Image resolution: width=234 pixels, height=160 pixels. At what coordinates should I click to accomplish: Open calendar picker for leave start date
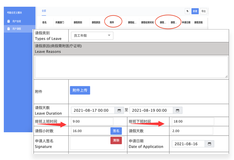(x=119, y=110)
